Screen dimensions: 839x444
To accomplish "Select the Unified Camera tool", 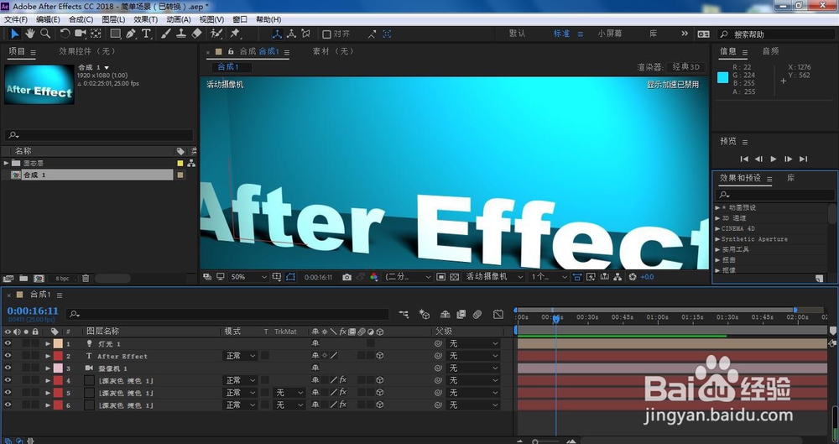I will click(81, 34).
